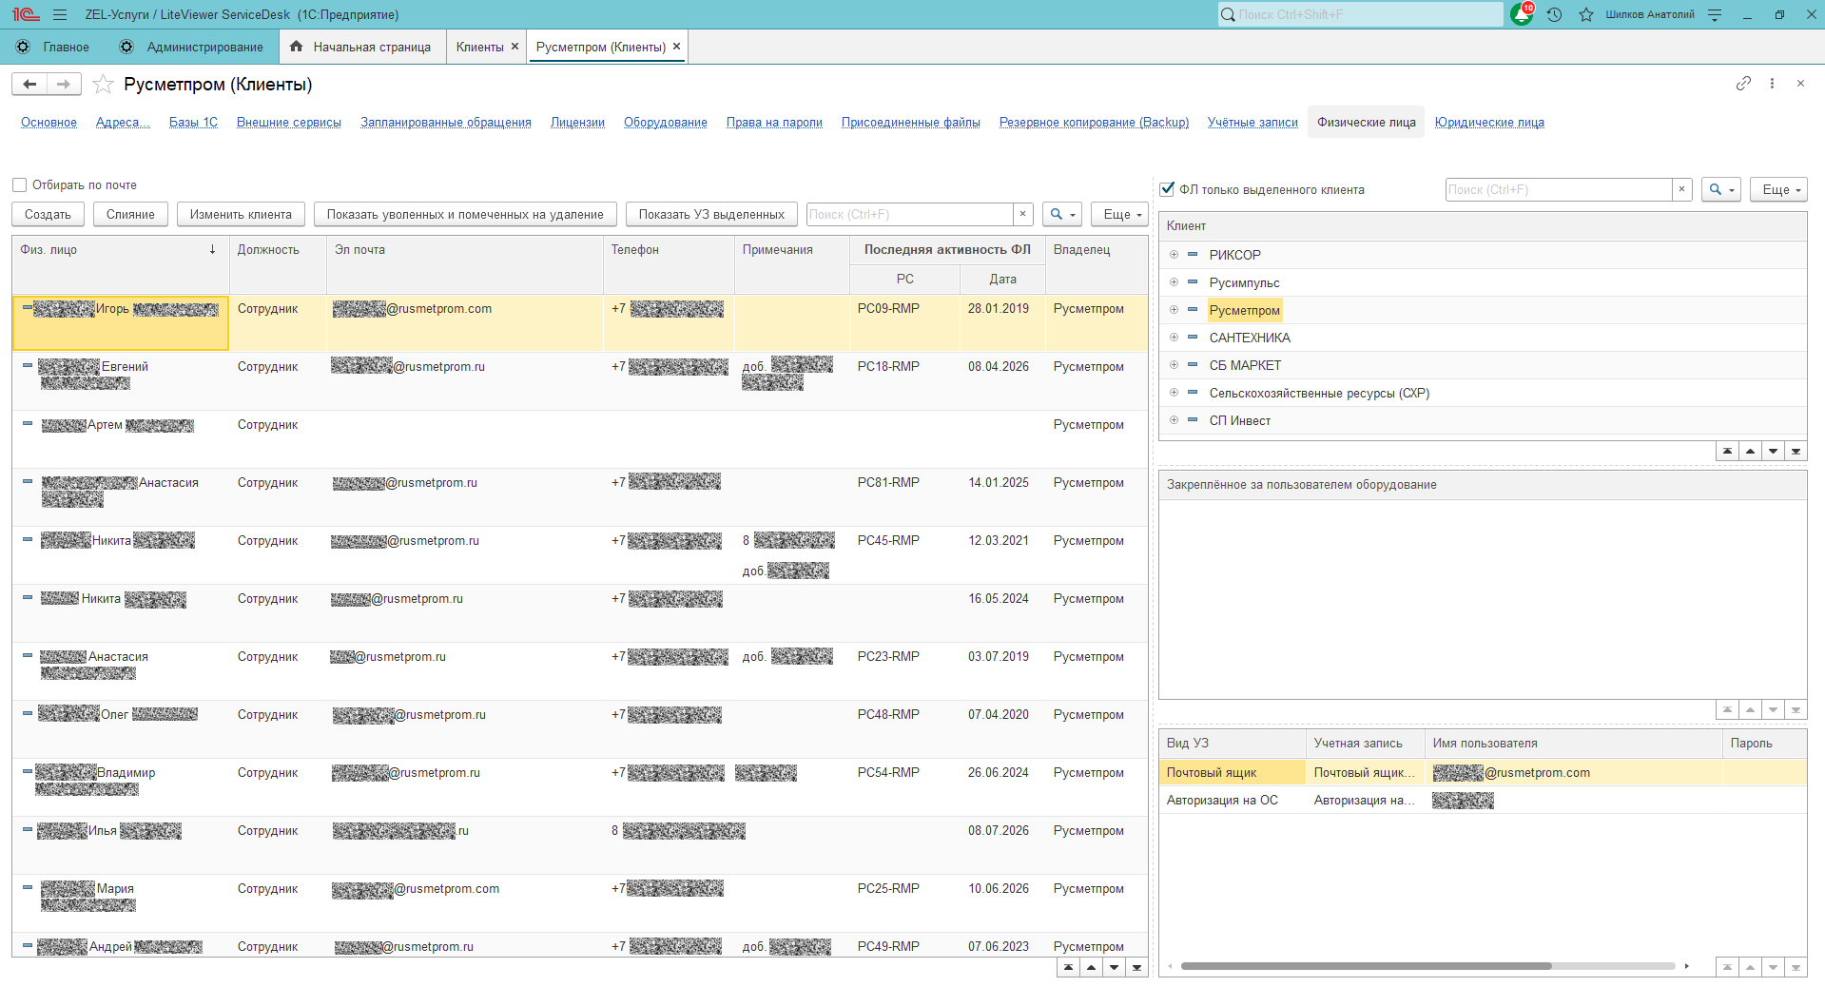Open the Администрирование section
The image size is (1825, 987).
[192, 47]
